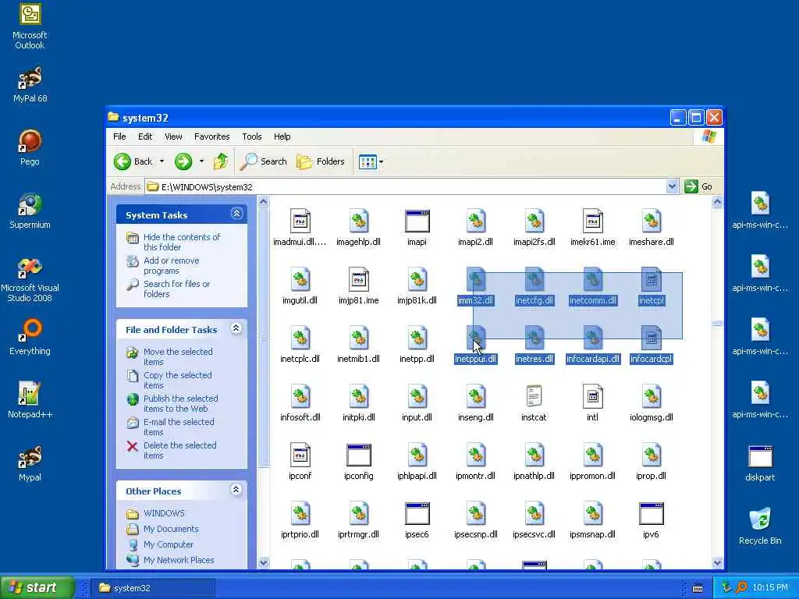The width and height of the screenshot is (799, 599).
Task: Open the File menu
Action: pos(119,136)
